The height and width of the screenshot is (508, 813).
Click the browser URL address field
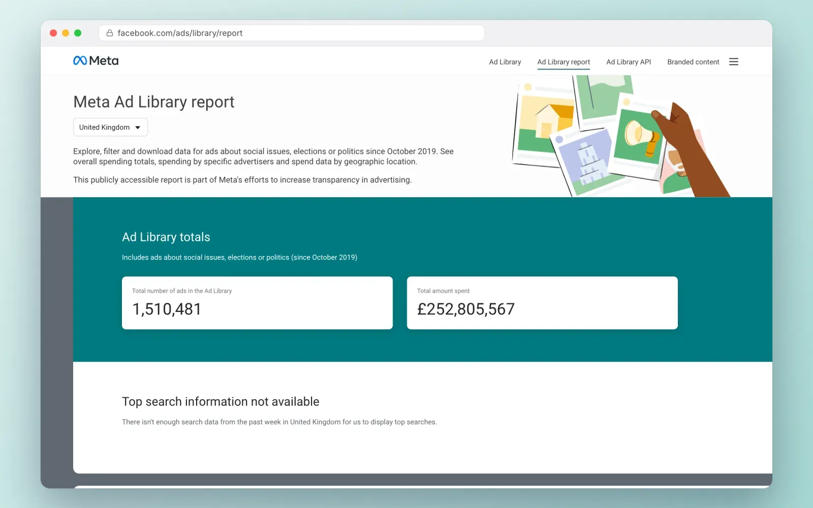pyautogui.click(x=292, y=33)
